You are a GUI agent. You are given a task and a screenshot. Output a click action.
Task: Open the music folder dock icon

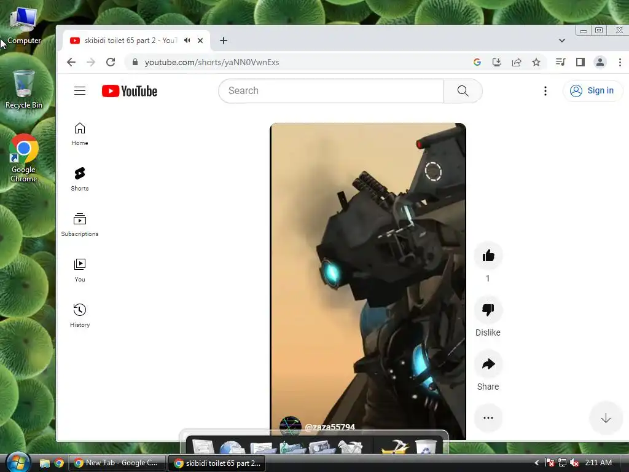292,447
